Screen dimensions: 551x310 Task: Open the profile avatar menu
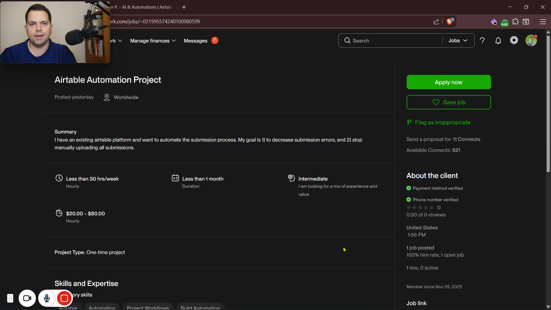tap(531, 40)
